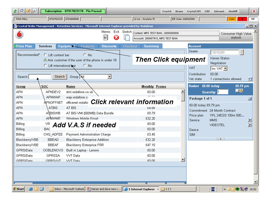
Task: Click the Vodafone logo
Action: (x=19, y=35)
